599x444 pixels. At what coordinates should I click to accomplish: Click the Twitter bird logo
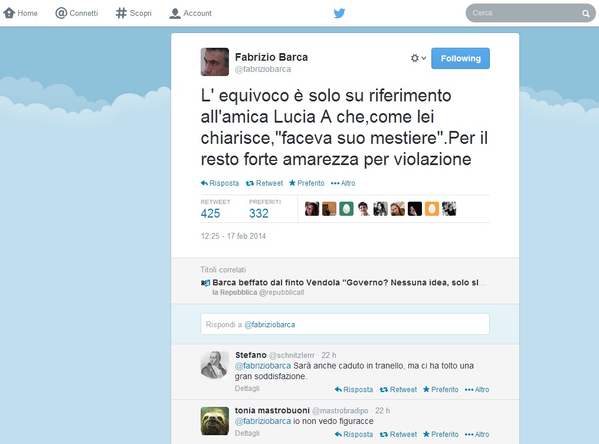coord(339,13)
